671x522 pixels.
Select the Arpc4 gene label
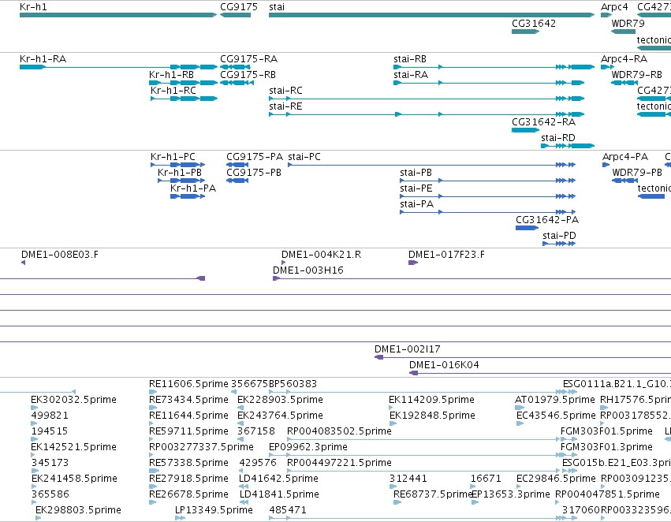pos(614,7)
